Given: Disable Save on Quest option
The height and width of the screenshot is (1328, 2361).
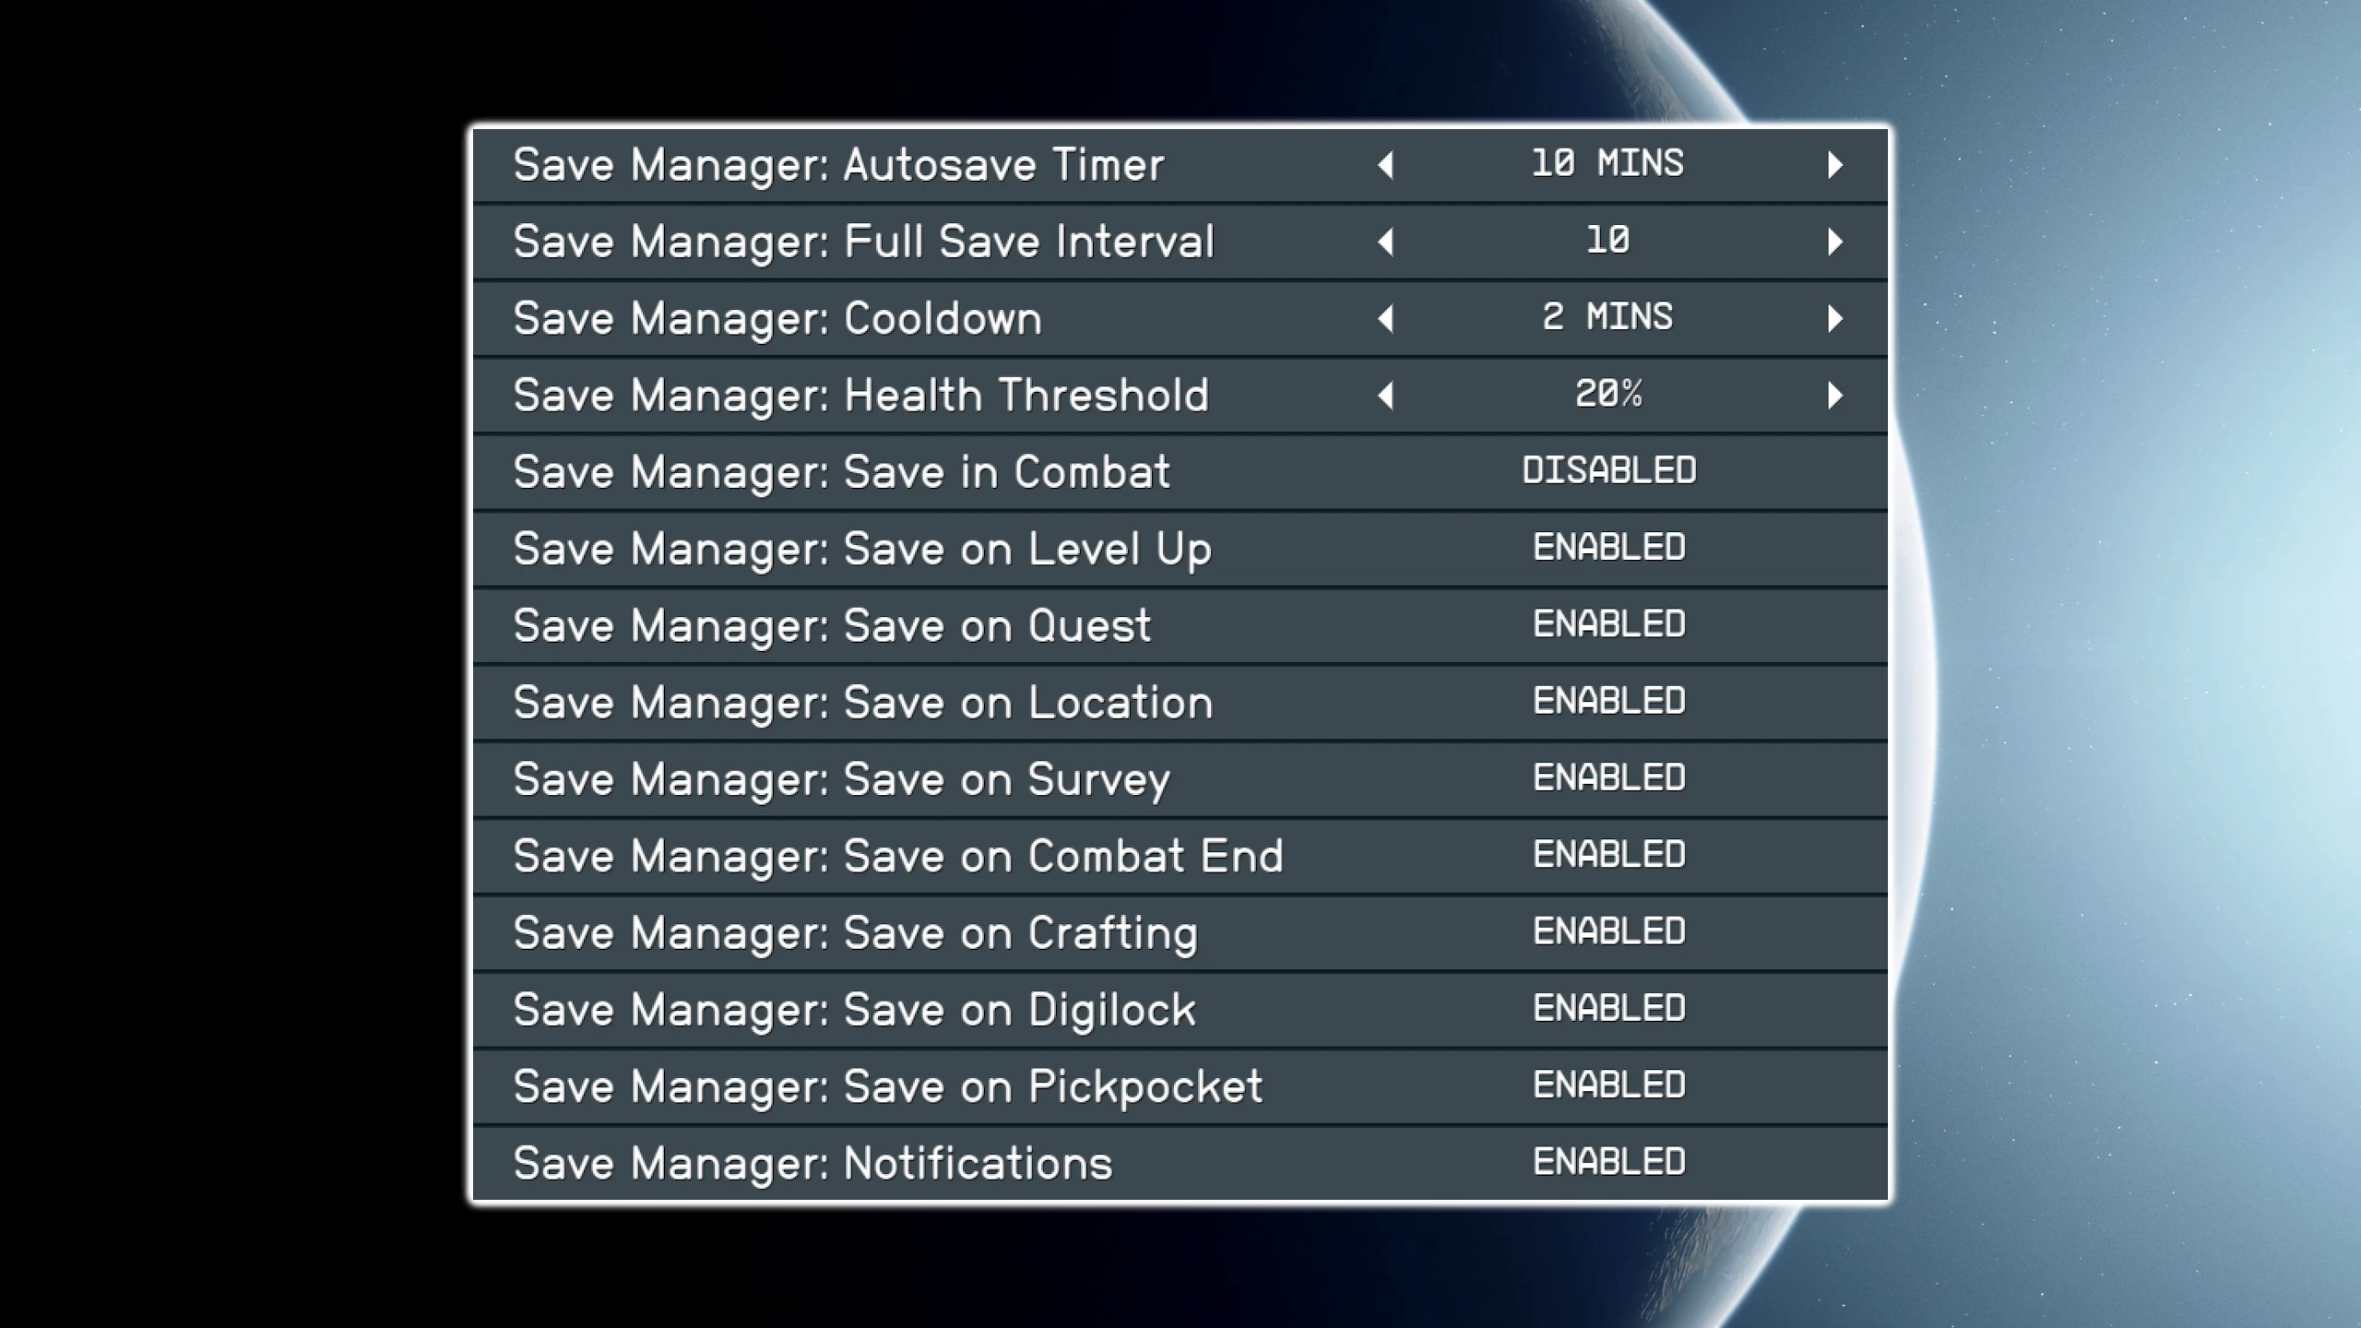Looking at the screenshot, I should click(x=1608, y=624).
